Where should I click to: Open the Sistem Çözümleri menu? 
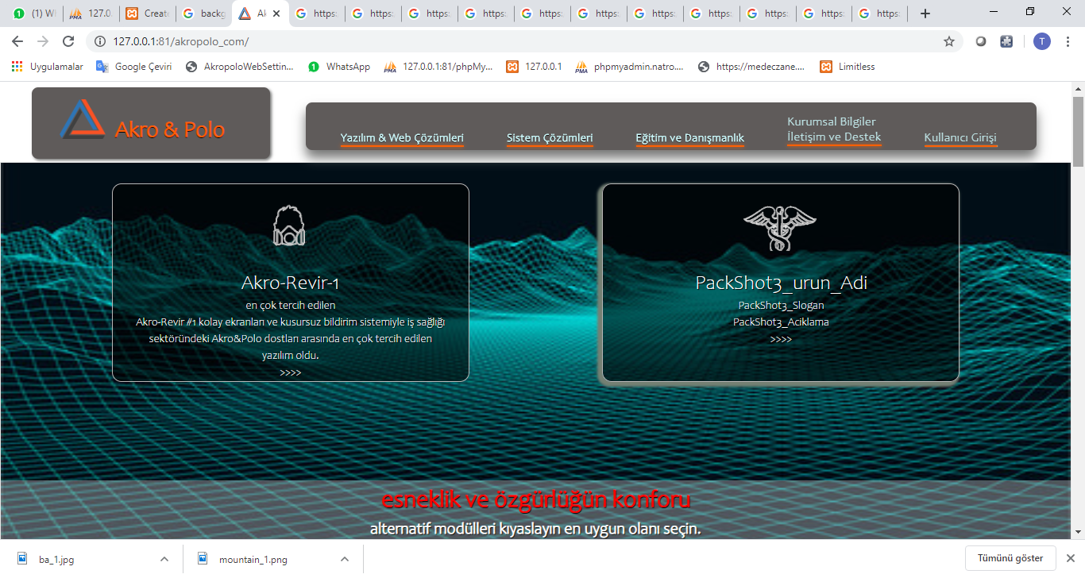550,138
